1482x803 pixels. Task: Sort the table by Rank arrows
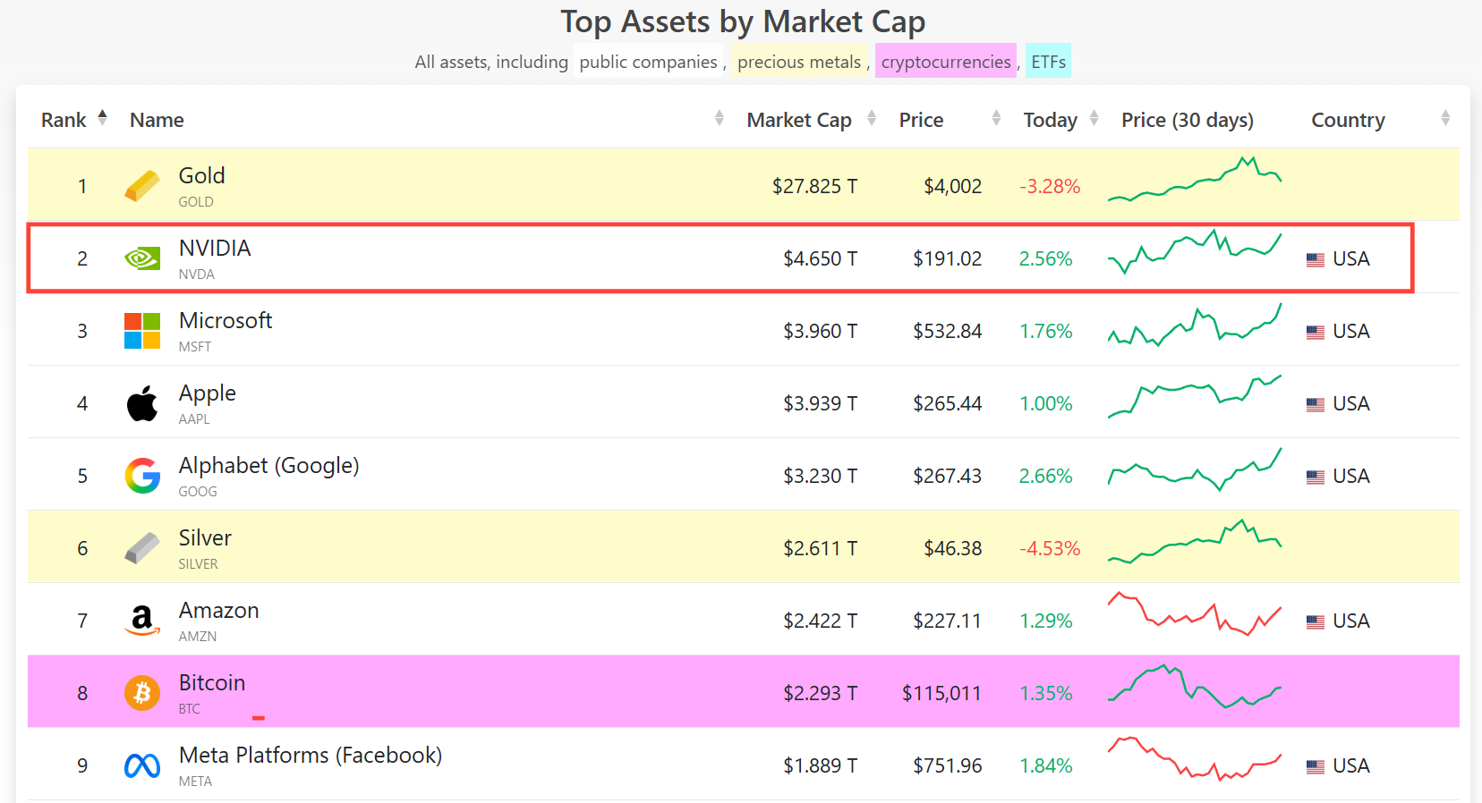[x=102, y=118]
